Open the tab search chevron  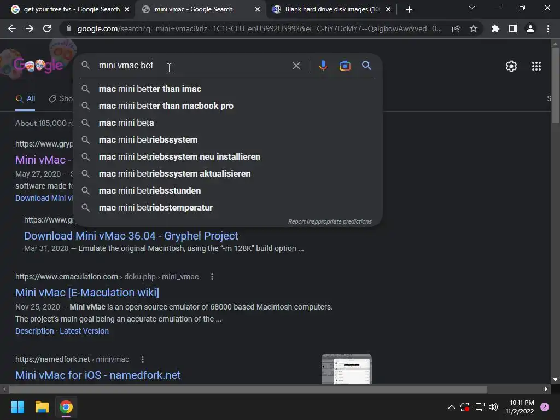pos(472,8)
